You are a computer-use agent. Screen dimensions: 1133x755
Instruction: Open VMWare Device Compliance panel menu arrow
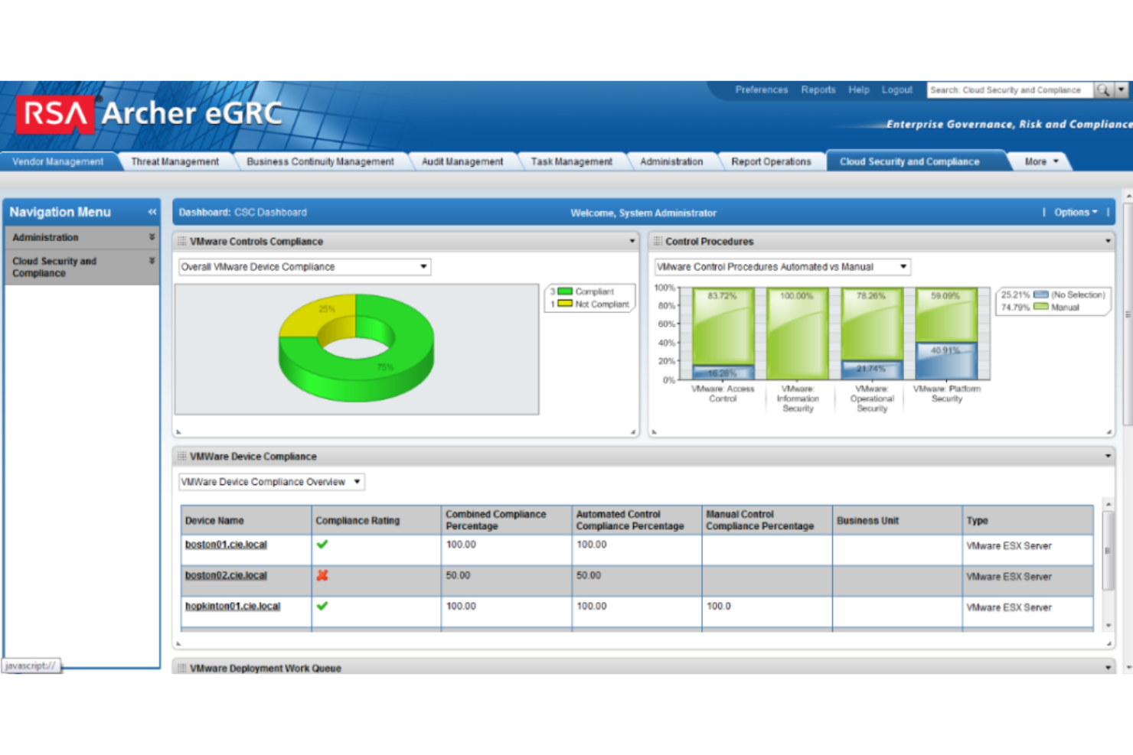1108,456
